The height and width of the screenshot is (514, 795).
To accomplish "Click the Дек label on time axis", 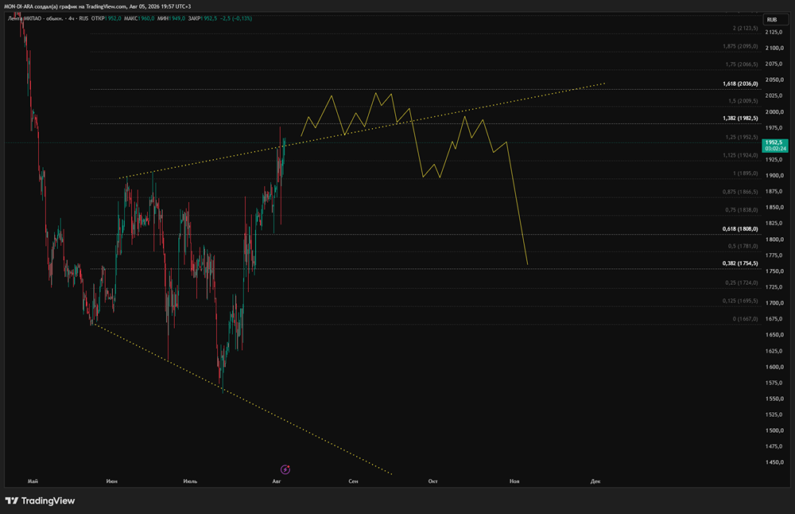I will click(595, 481).
